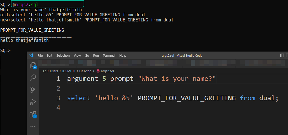The height and width of the screenshot is (135, 288).
Task: Click 'dual;' at end of line 3
Action: 269,98
